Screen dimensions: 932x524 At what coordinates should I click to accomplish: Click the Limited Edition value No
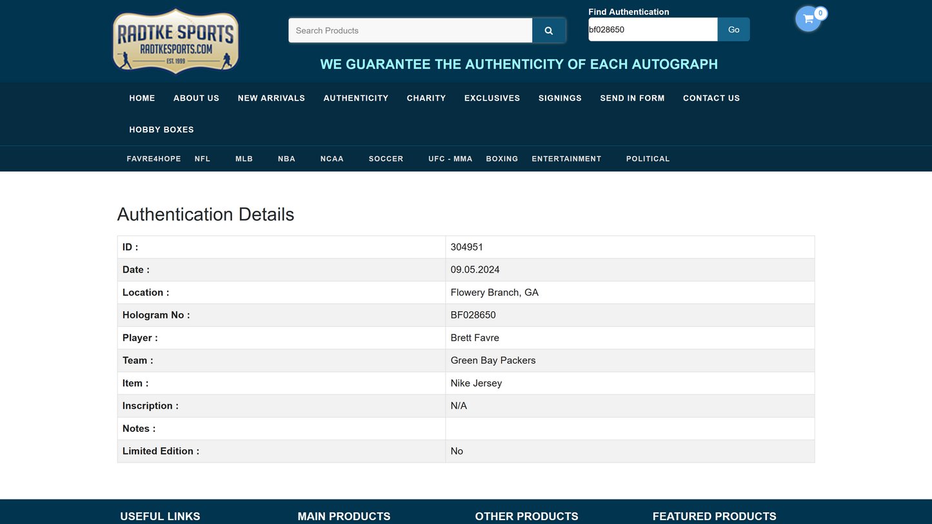457,451
